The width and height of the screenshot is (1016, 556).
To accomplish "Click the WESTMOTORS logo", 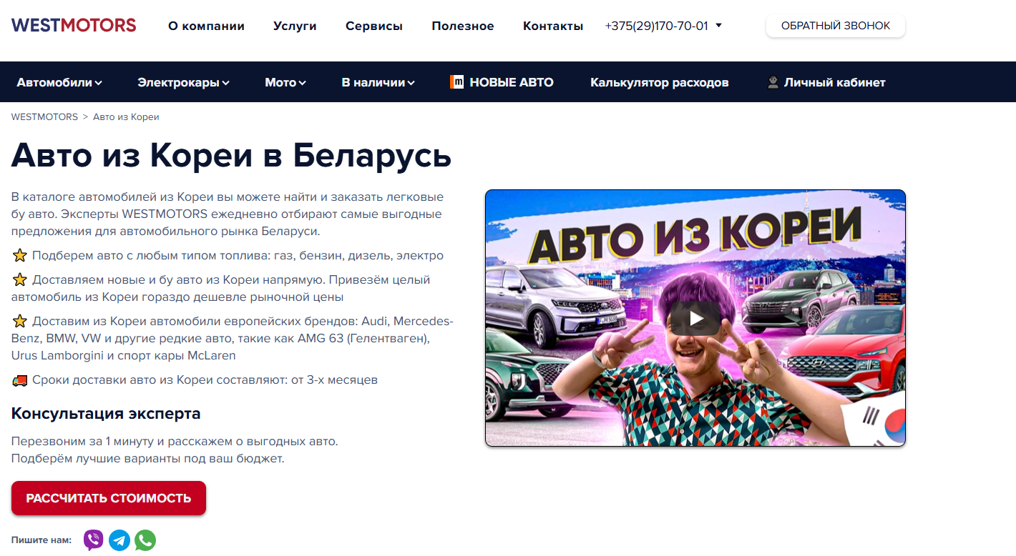I will [74, 25].
